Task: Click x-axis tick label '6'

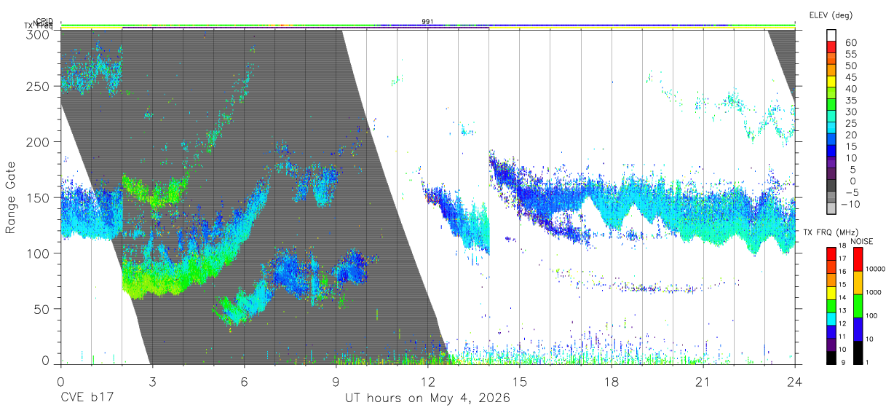Action: coord(245,382)
